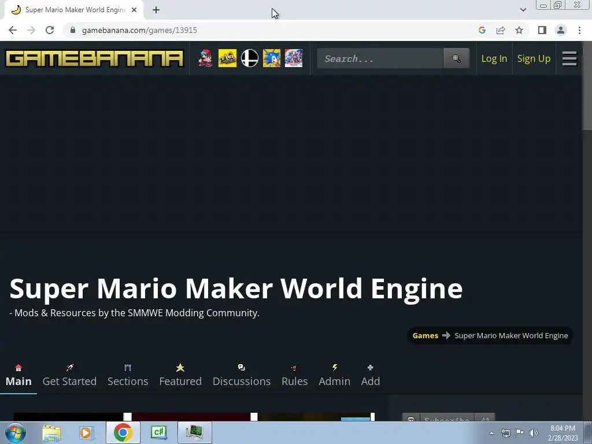
Task: Open the Friday Night Funkin game icon
Action: [x=205, y=58]
